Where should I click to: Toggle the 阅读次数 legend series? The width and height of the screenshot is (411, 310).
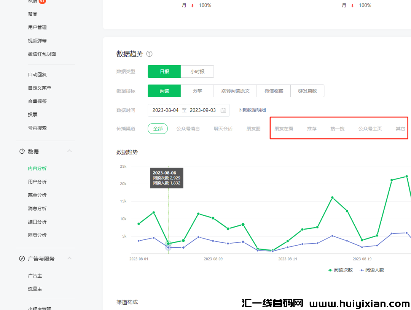341,270
